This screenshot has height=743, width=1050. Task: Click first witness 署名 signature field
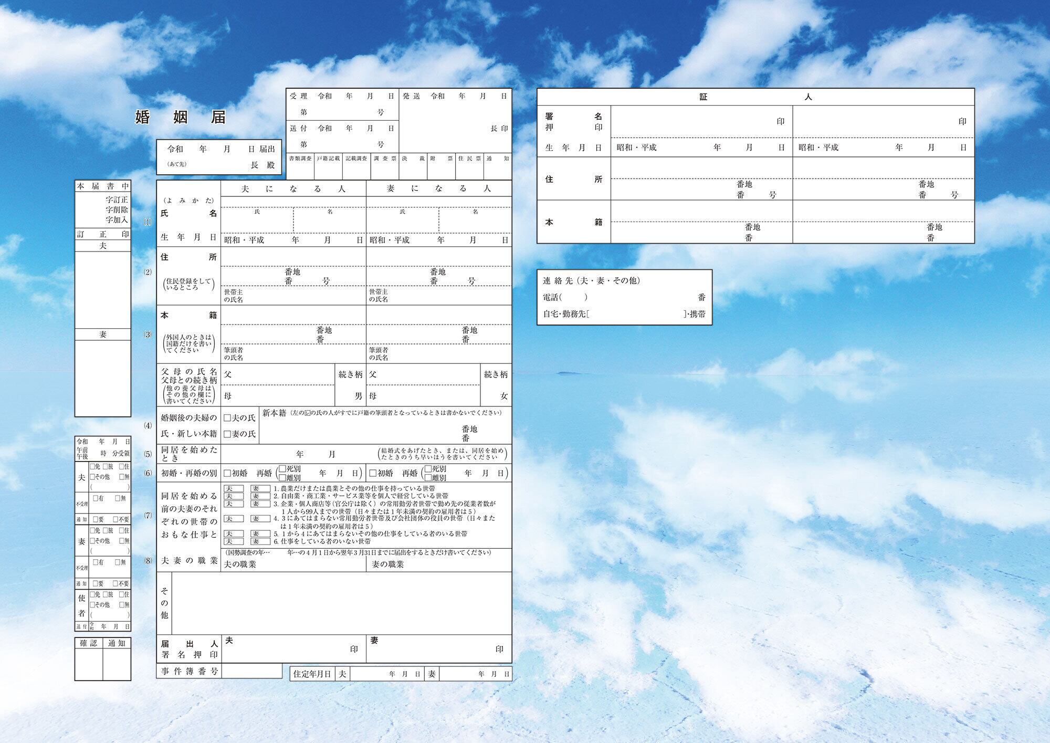point(693,122)
